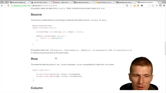Click the ScriptableSource inline code
The height and width of the screenshot is (93, 166).
coord(100,50)
